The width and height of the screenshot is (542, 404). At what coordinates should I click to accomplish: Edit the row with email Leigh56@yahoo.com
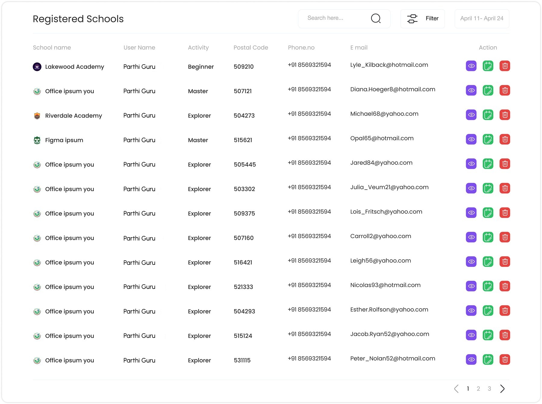(488, 262)
